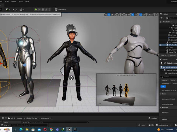Open Google Chrome from the taskbar
The width and height of the screenshot is (177, 132).
(51, 129)
